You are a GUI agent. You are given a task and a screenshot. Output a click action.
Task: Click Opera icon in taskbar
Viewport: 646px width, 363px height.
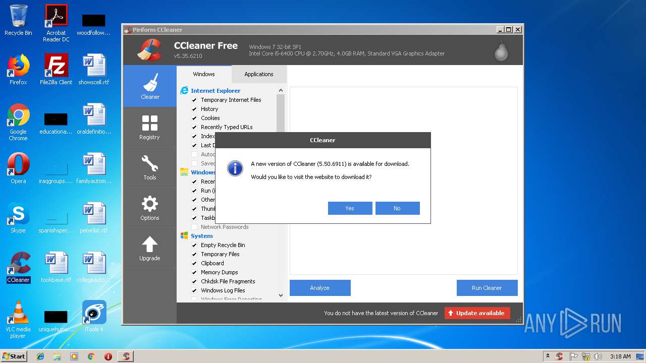108,356
